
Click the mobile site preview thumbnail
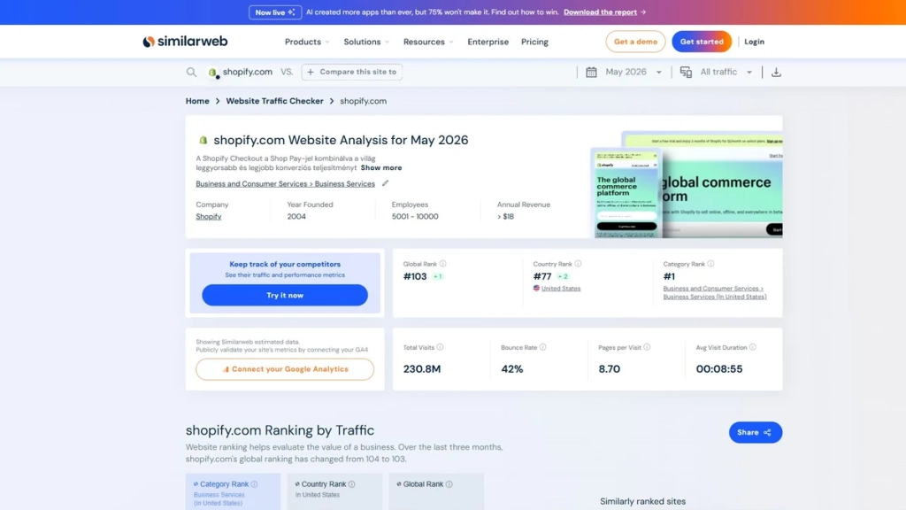click(x=626, y=192)
